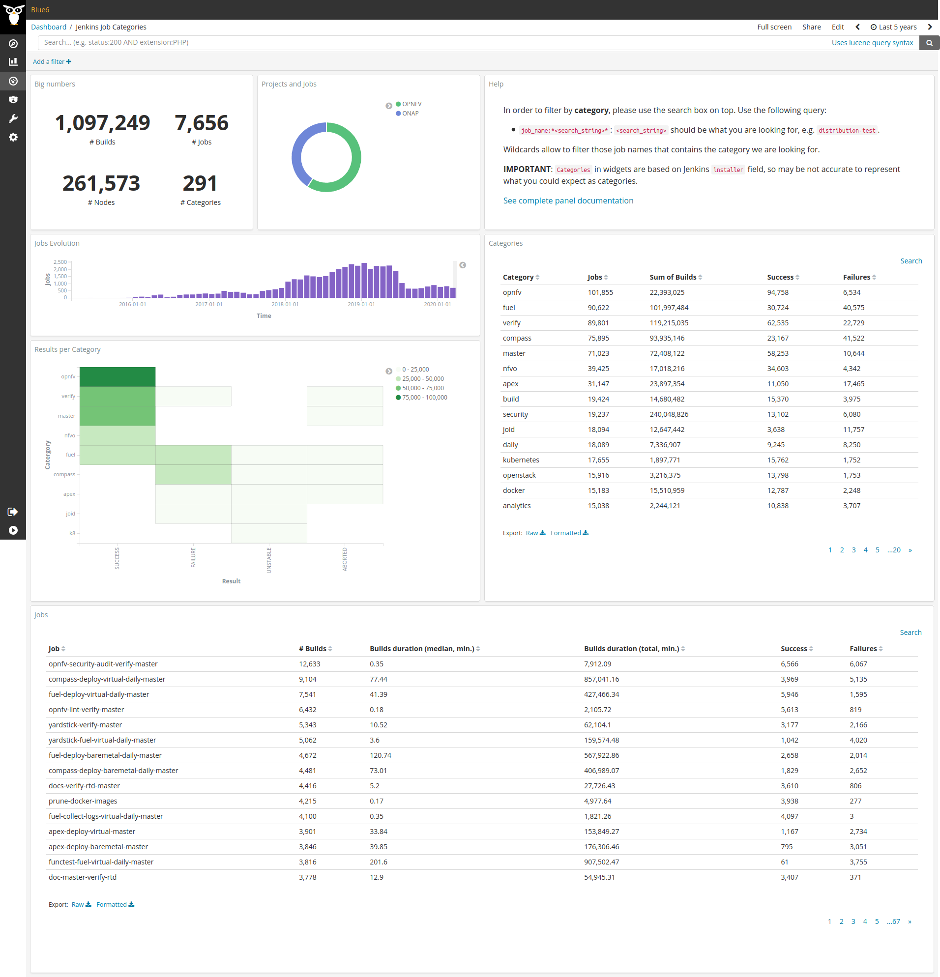Screen dimensions: 940x977
Task: Click the kubernetes category cell
Action: tap(521, 460)
